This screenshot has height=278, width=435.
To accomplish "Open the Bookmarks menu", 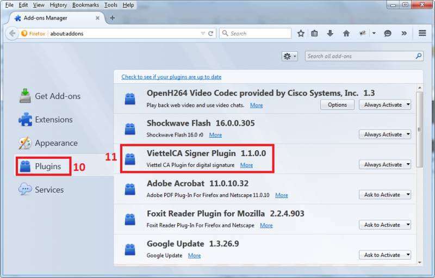I will 85,5.
